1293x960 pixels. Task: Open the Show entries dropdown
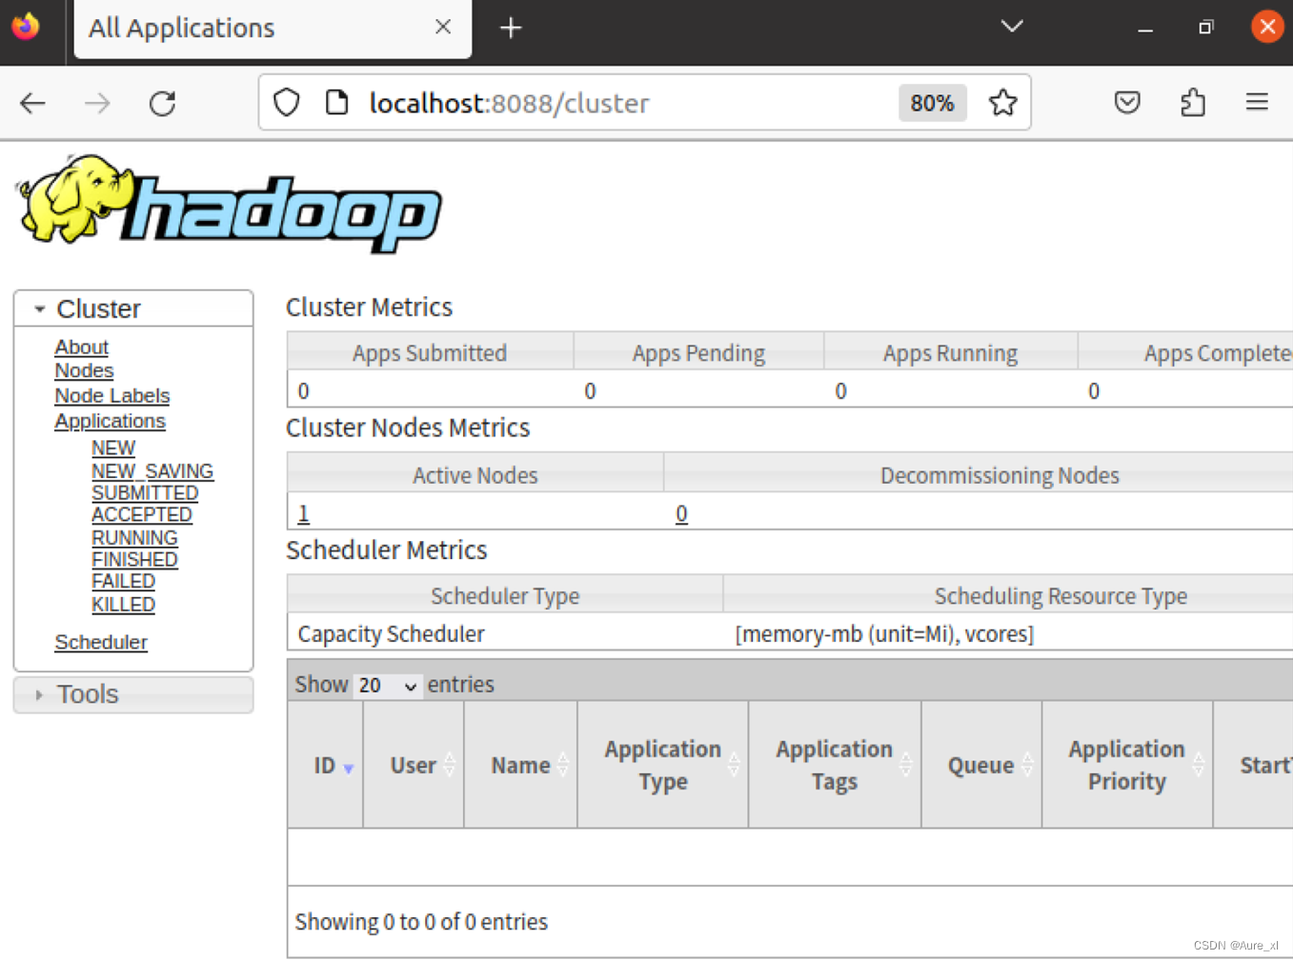point(387,685)
